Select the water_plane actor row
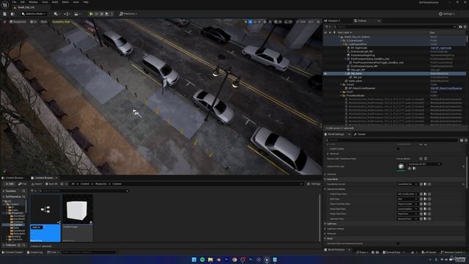Screen dimensions: 469x264 [x=355, y=81]
